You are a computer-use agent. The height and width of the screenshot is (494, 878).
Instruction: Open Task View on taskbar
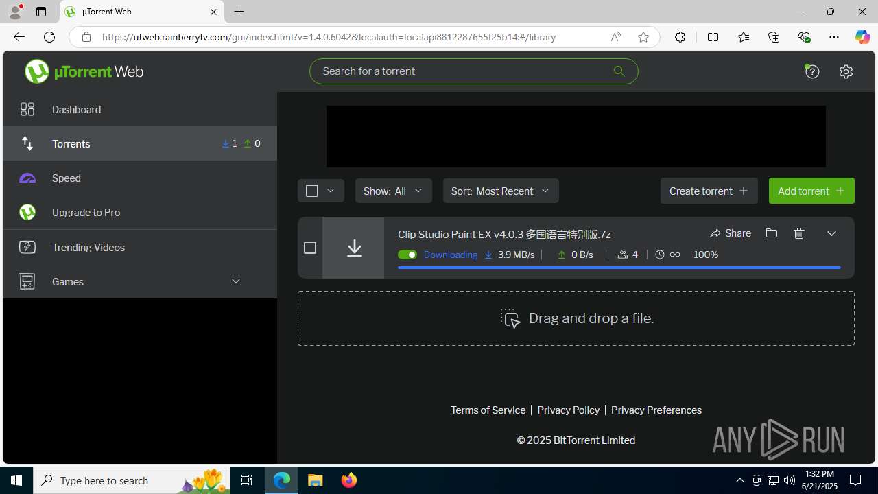[x=247, y=480]
